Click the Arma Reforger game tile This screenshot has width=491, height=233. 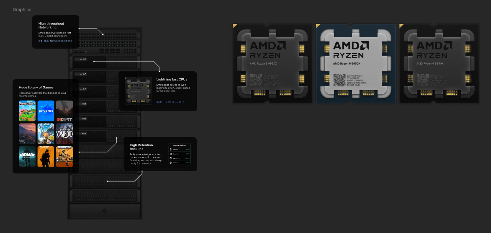tap(27, 157)
